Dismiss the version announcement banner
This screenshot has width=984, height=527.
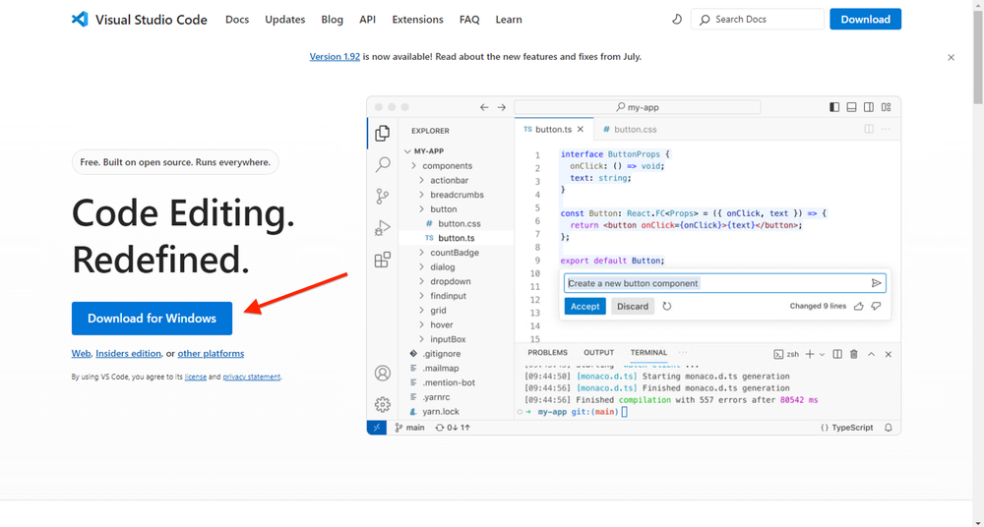coord(951,57)
